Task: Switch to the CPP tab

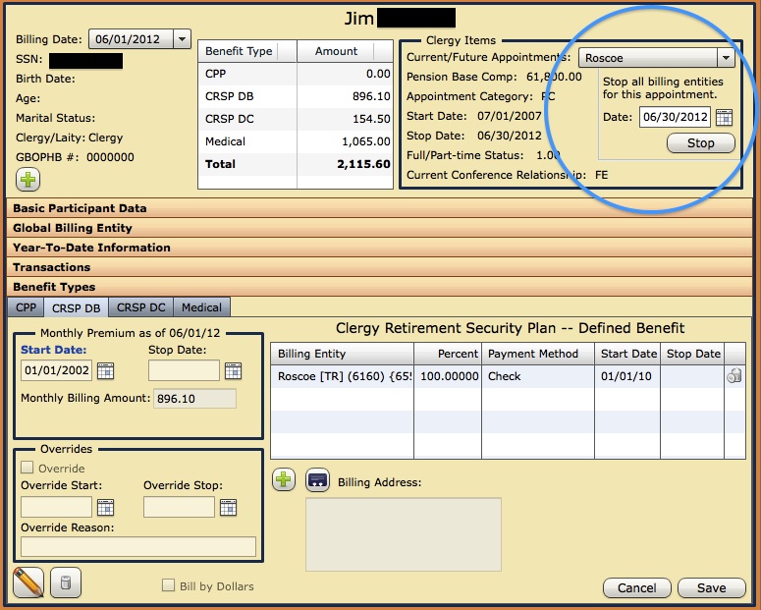Action: (26, 307)
